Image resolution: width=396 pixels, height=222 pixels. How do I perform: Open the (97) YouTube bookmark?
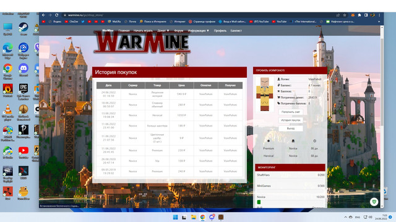point(259,22)
